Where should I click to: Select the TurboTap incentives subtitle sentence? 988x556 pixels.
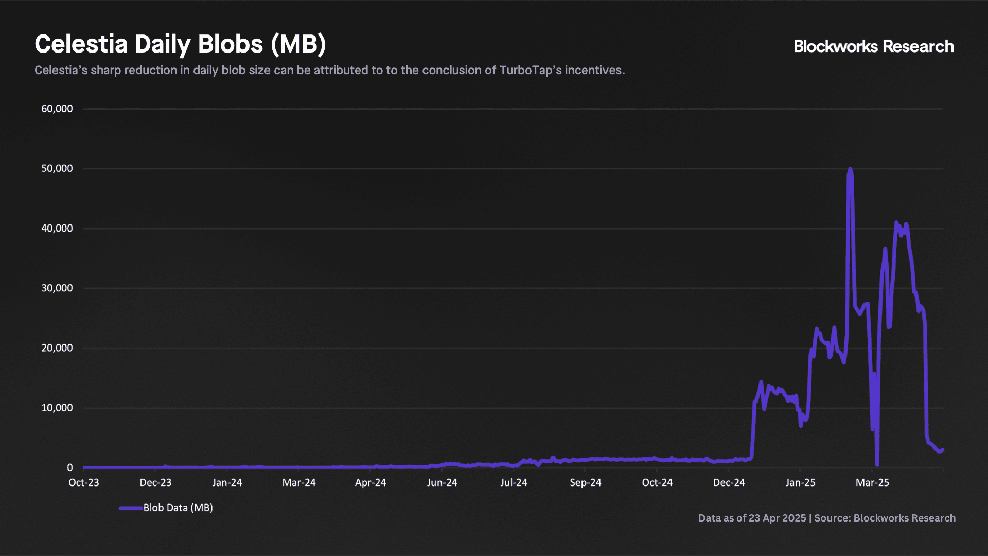click(329, 70)
